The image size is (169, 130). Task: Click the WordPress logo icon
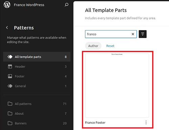coord(7,5)
